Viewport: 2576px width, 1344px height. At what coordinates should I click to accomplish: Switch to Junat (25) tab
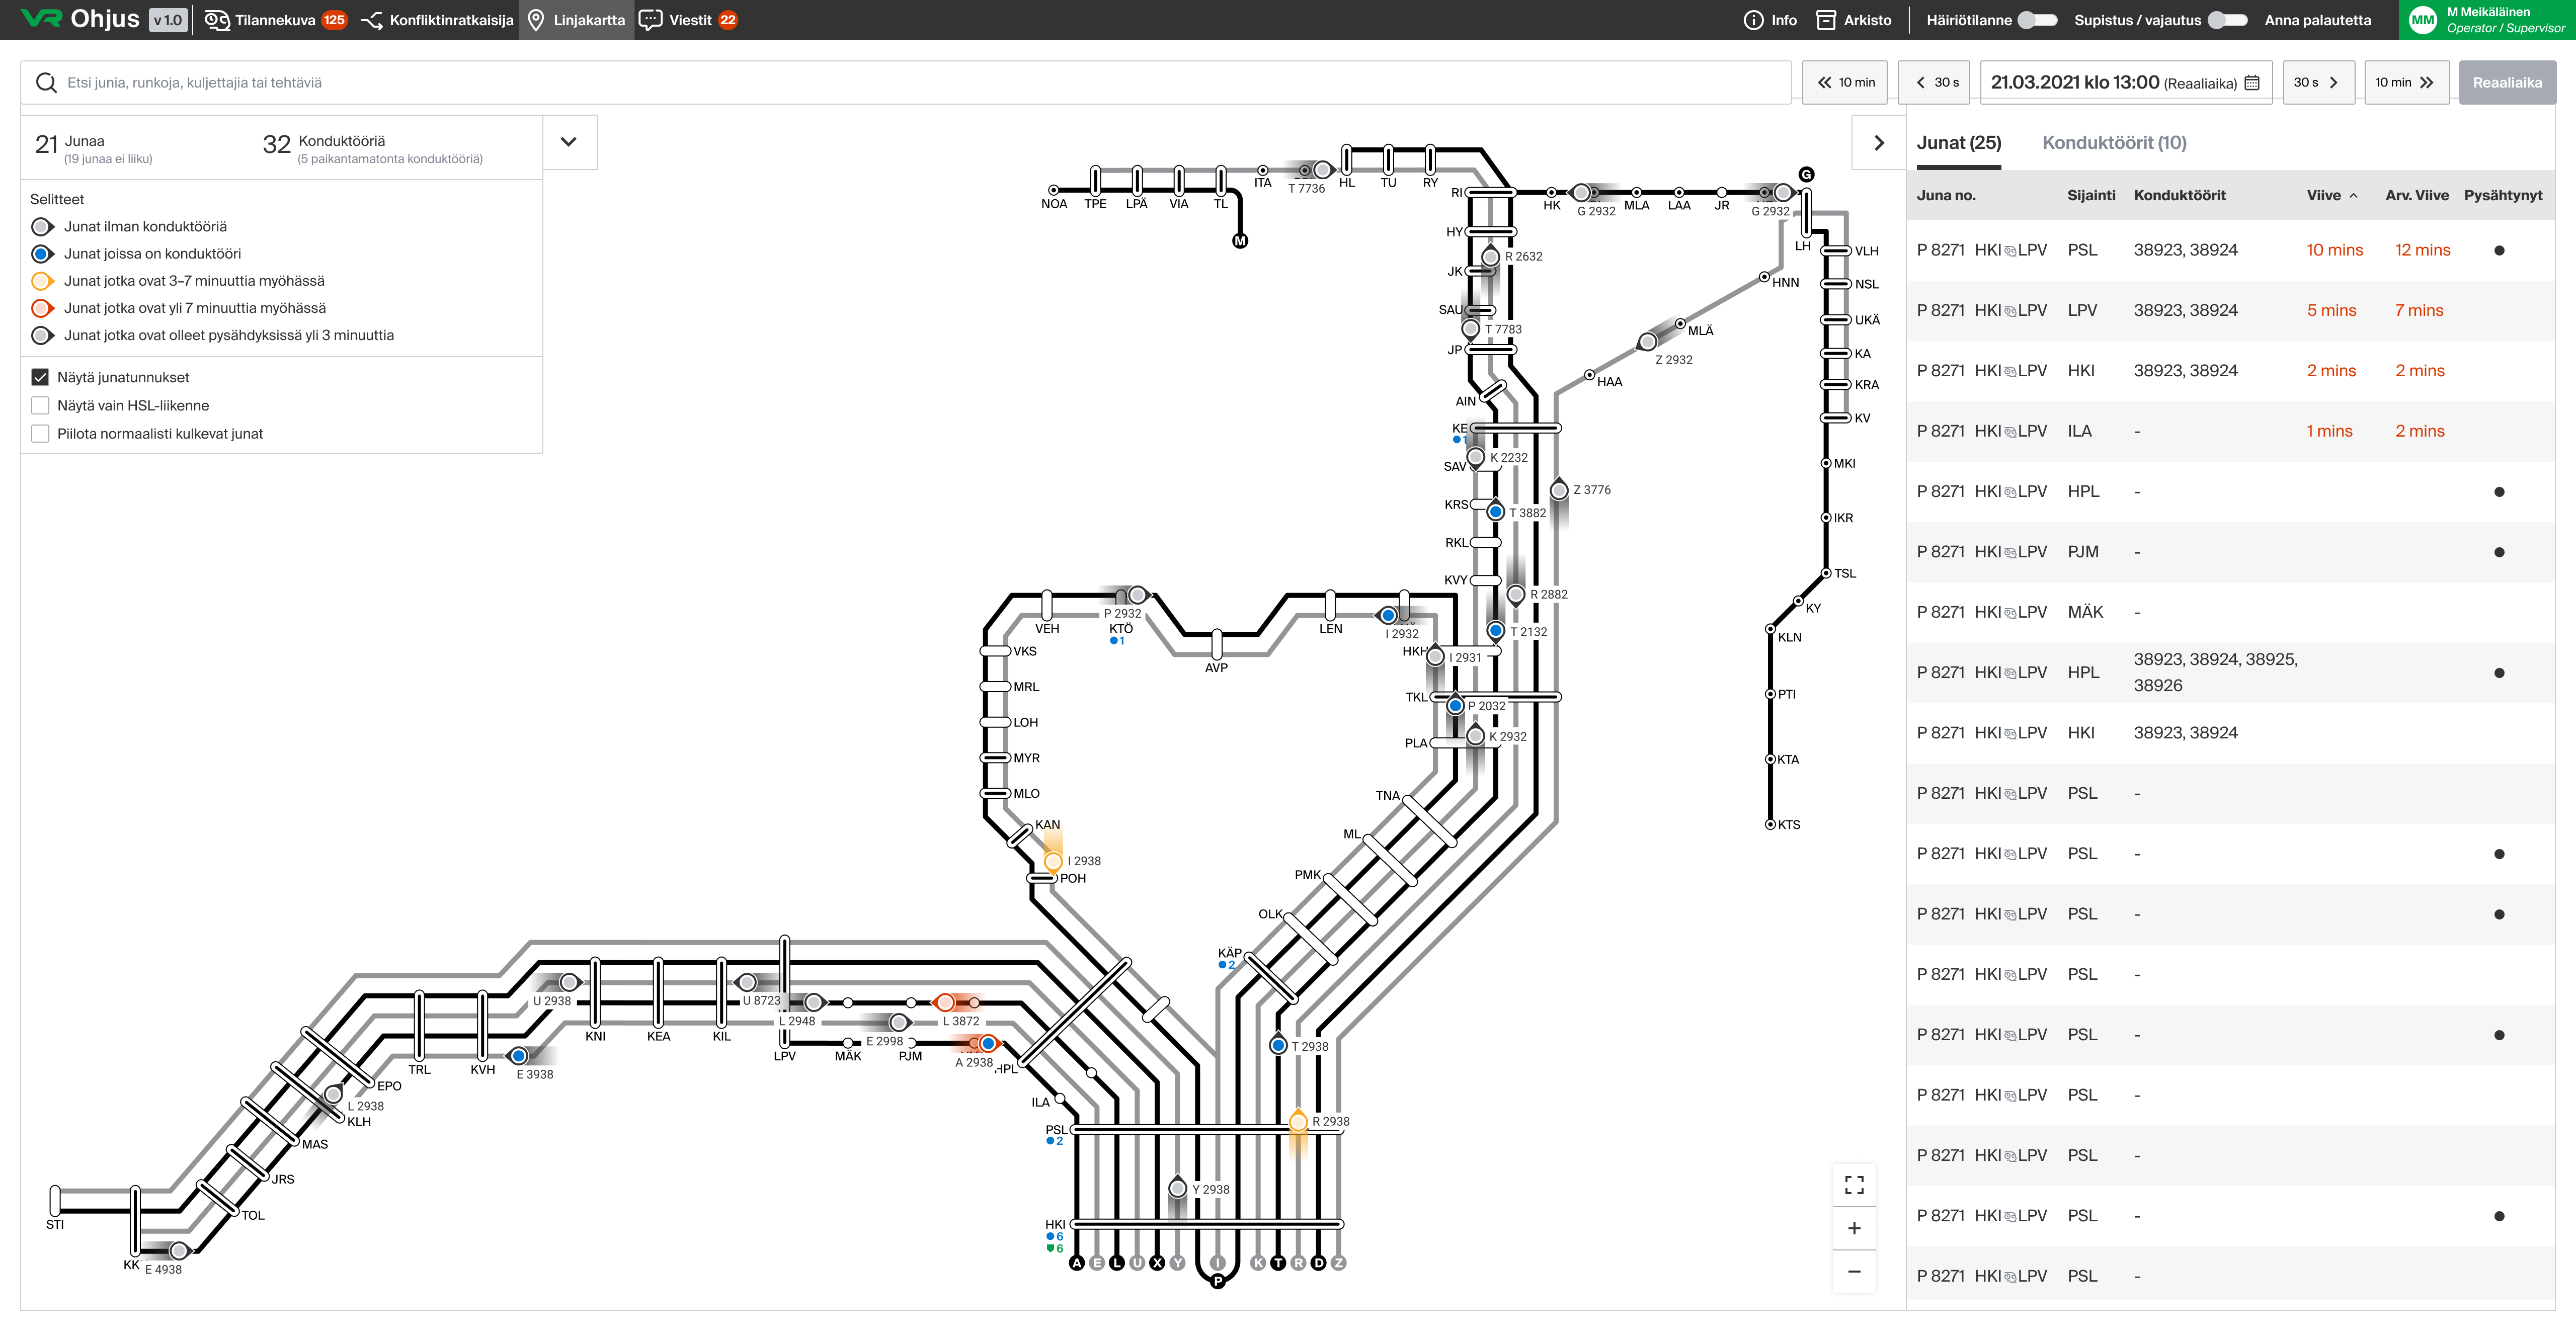(x=1958, y=143)
